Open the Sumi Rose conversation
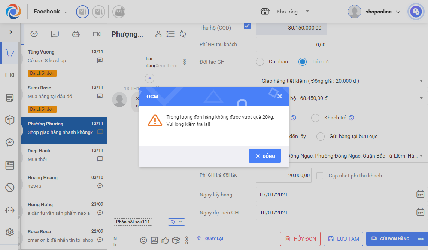Viewport: 428px width, 250px height. [64, 99]
